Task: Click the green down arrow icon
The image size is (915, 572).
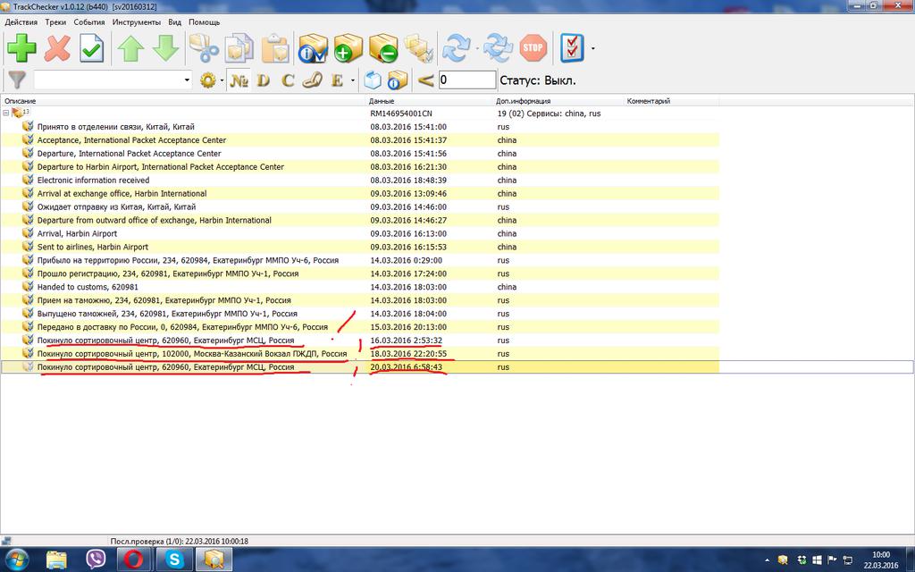Action: [x=165, y=47]
